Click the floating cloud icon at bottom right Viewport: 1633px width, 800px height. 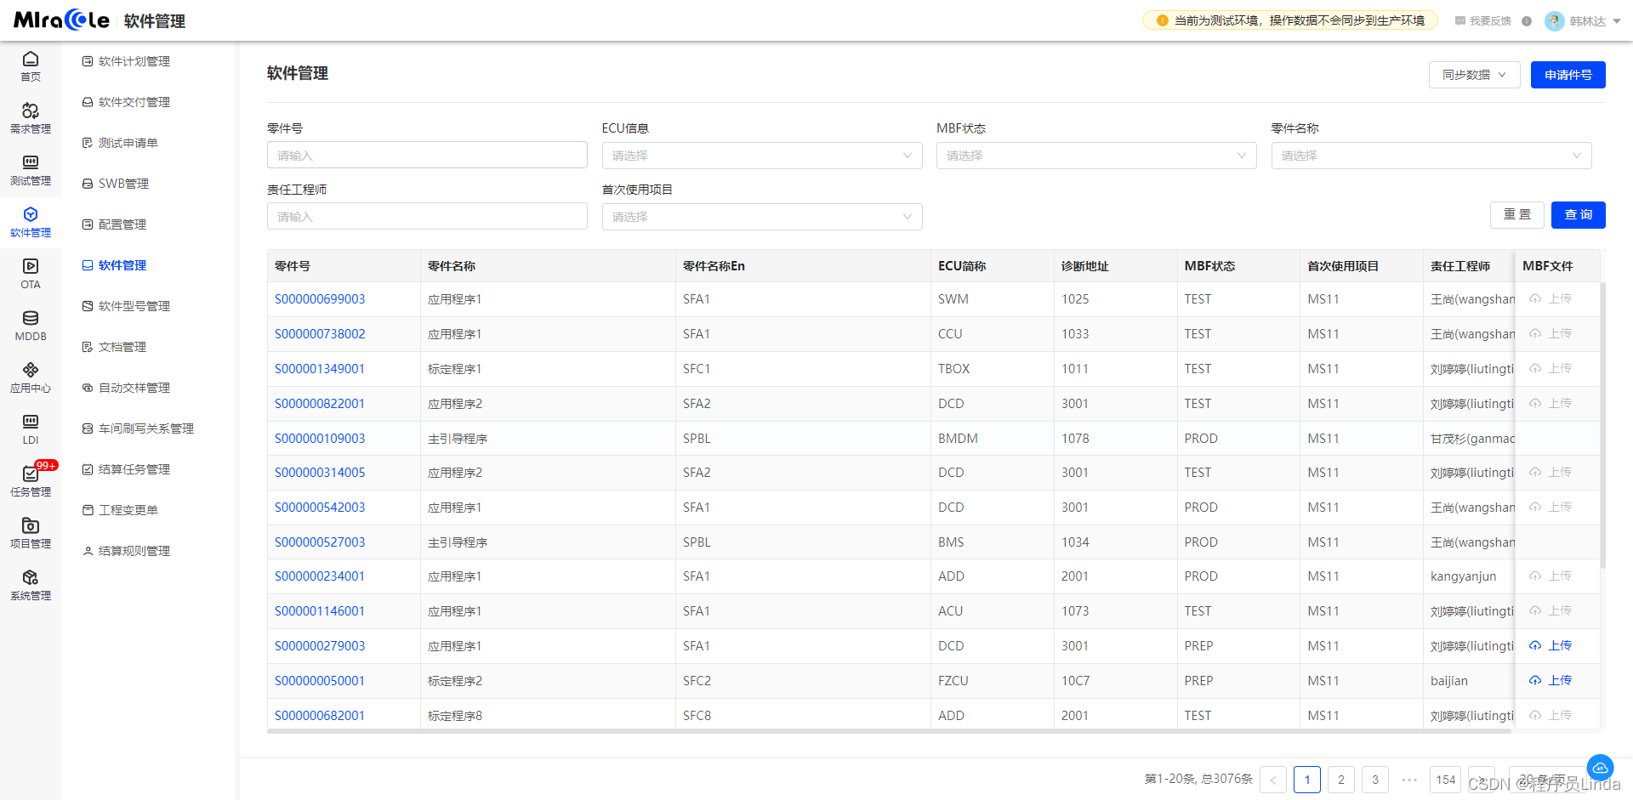click(1600, 768)
